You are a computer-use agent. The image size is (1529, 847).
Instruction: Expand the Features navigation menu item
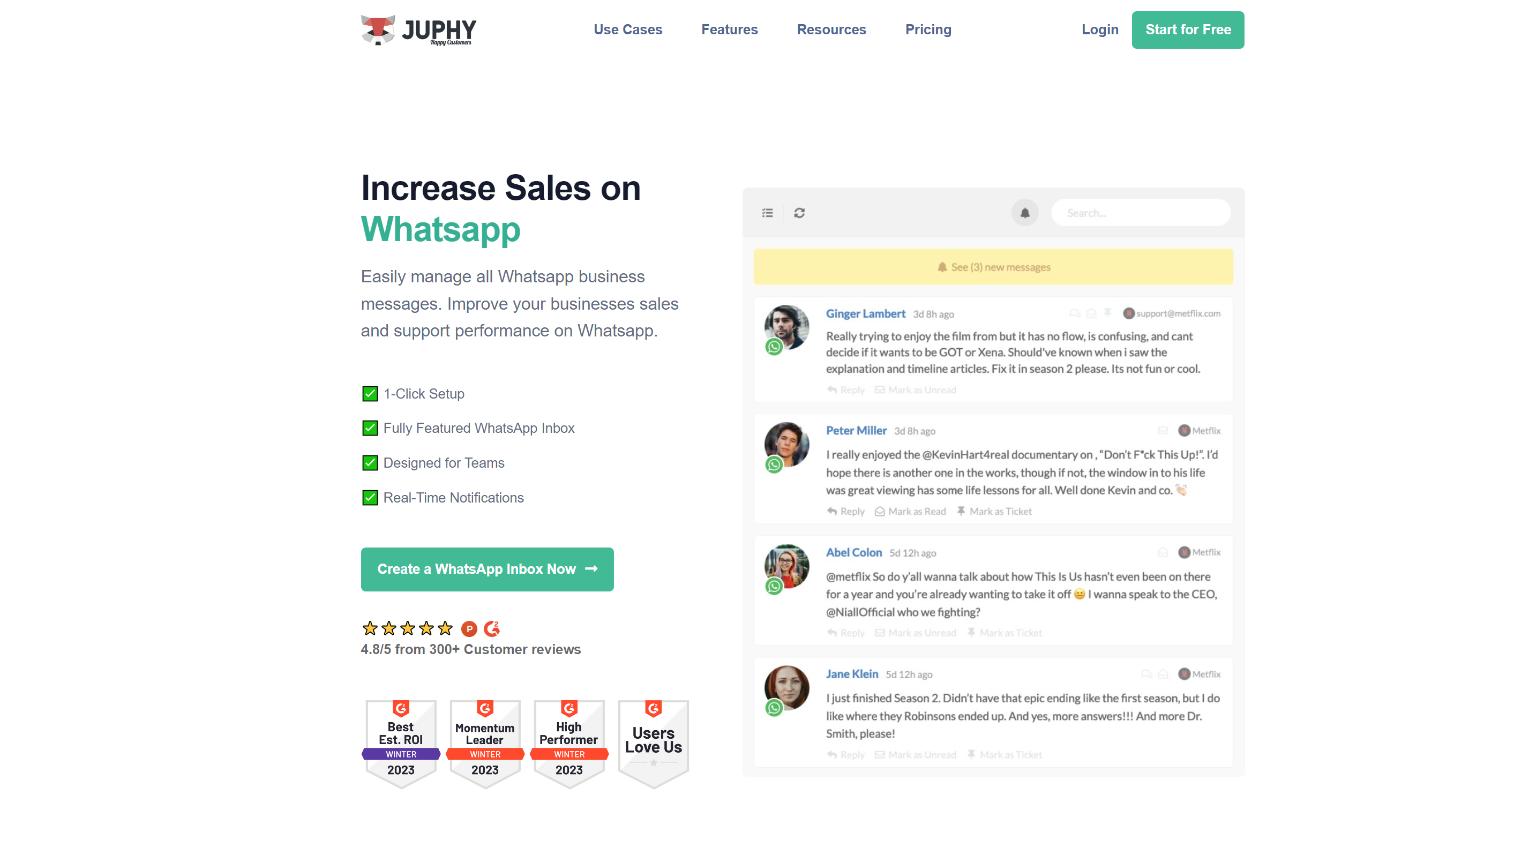coord(730,29)
